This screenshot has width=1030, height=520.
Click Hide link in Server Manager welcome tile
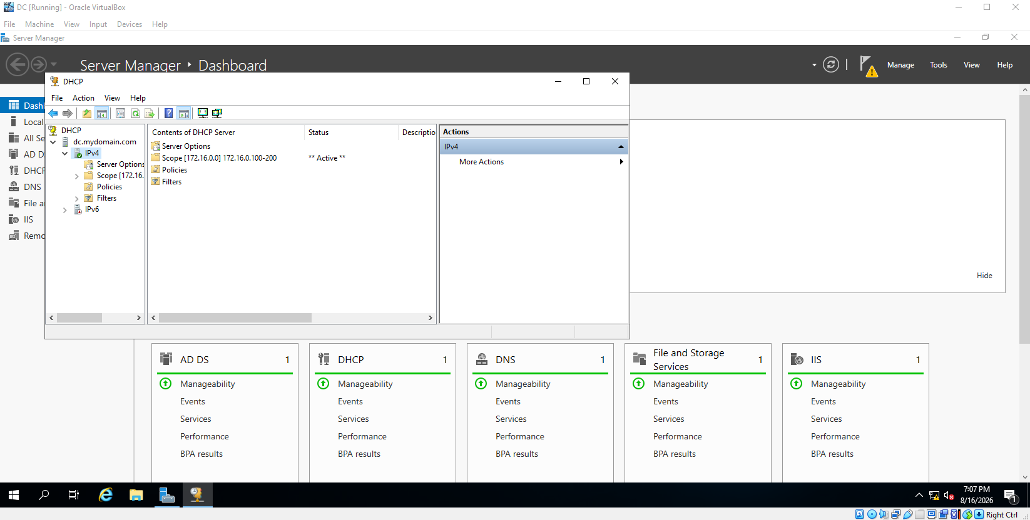pyautogui.click(x=984, y=276)
